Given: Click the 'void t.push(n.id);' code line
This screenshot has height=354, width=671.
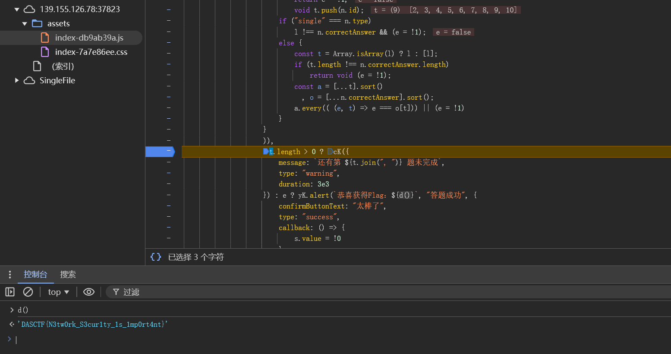Looking at the screenshot, I should (329, 10).
